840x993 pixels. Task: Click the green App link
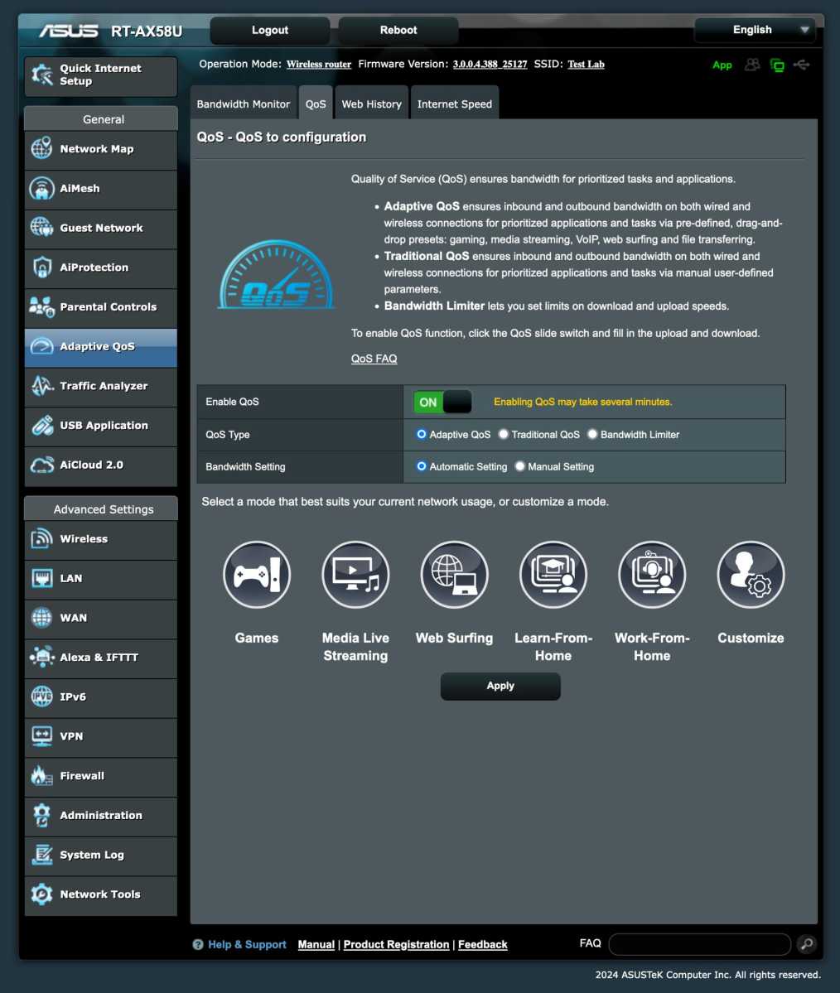click(x=722, y=65)
